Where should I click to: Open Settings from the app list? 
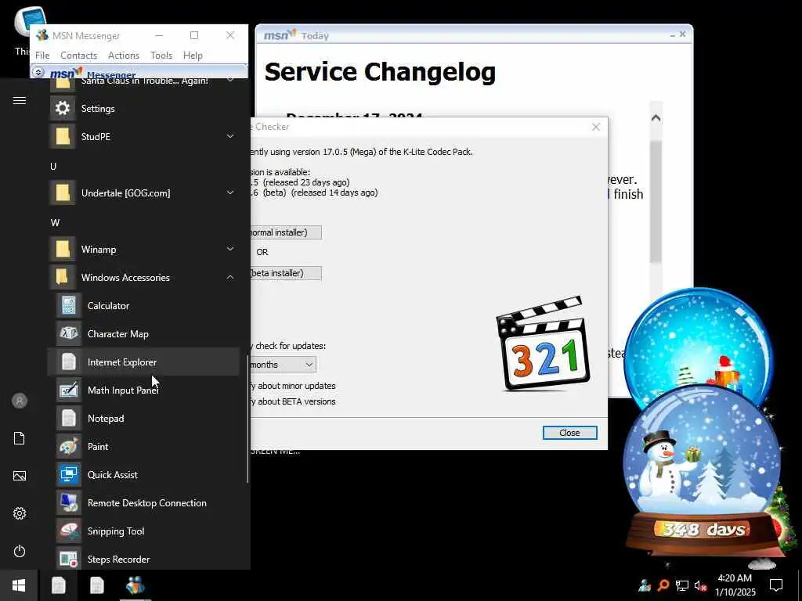[143, 108]
